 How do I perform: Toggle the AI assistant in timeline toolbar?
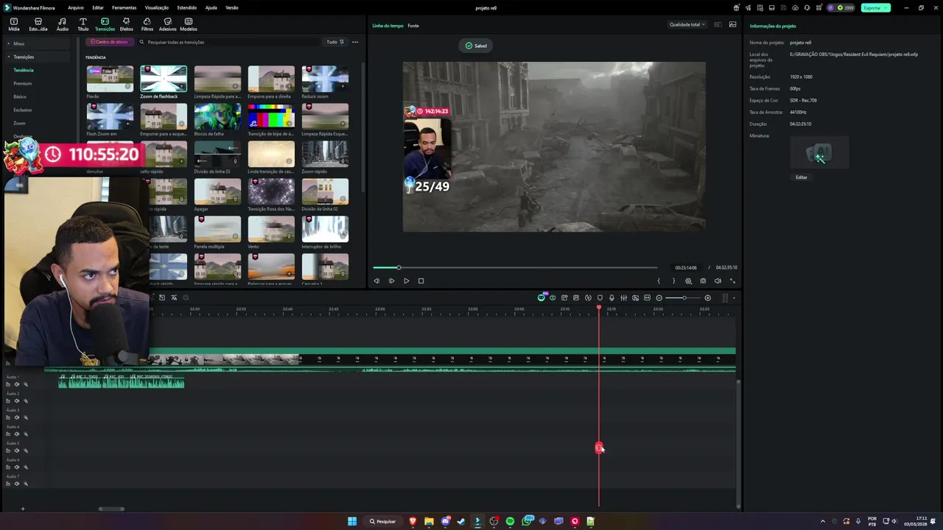pyautogui.click(x=541, y=298)
